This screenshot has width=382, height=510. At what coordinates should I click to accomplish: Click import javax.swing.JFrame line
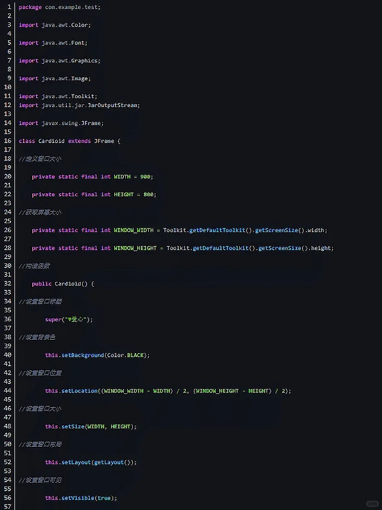(x=61, y=124)
